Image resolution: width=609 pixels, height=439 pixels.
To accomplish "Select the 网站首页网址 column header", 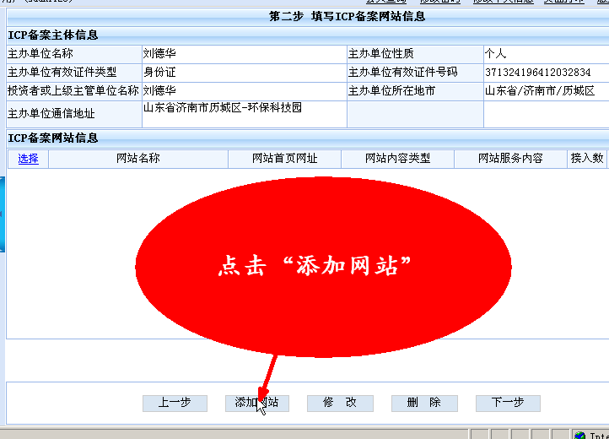I will (284, 158).
